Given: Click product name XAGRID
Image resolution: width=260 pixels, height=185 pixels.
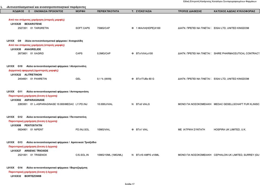Looking at the screenshot, I should [39, 53].
